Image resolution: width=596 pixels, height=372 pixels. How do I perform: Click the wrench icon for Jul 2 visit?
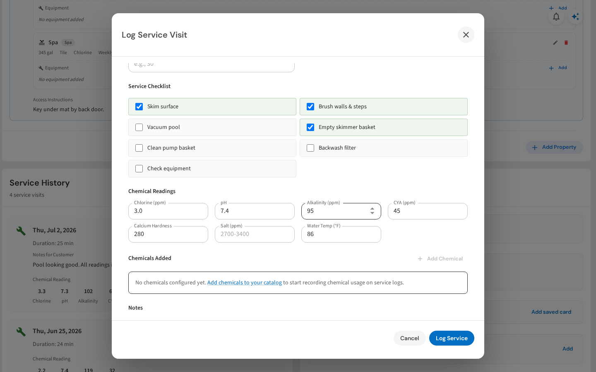point(21,231)
